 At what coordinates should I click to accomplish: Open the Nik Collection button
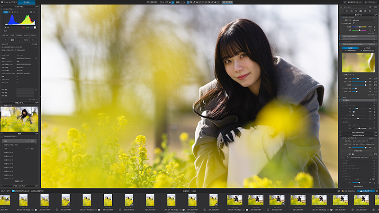pos(348,191)
